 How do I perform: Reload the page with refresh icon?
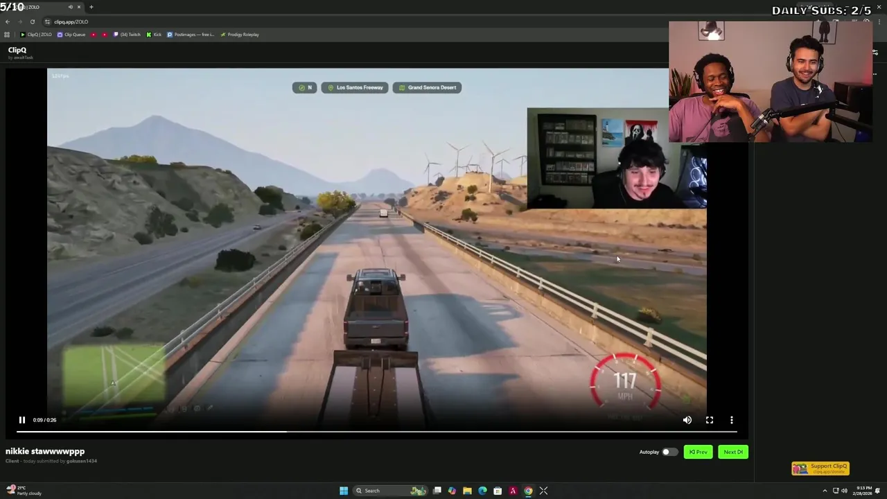coord(32,21)
